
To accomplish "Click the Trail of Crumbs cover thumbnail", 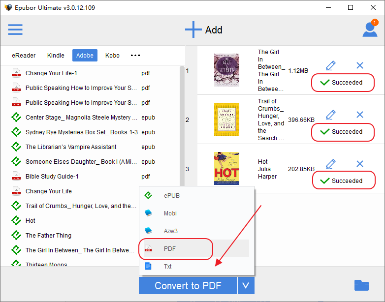I will point(226,119).
